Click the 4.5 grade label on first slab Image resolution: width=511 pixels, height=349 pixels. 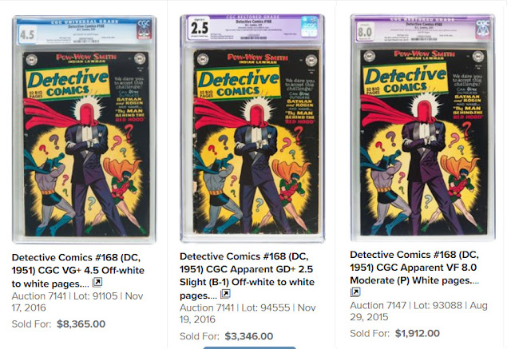[27, 34]
